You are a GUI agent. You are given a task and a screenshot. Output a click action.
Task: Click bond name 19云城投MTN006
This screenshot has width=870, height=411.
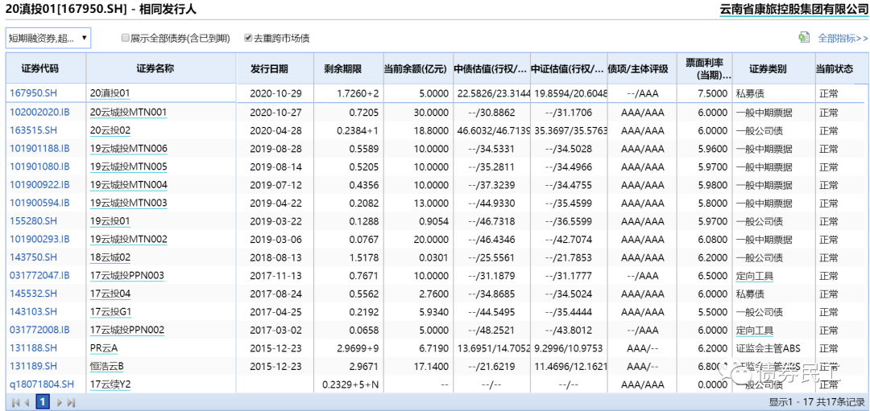(128, 149)
